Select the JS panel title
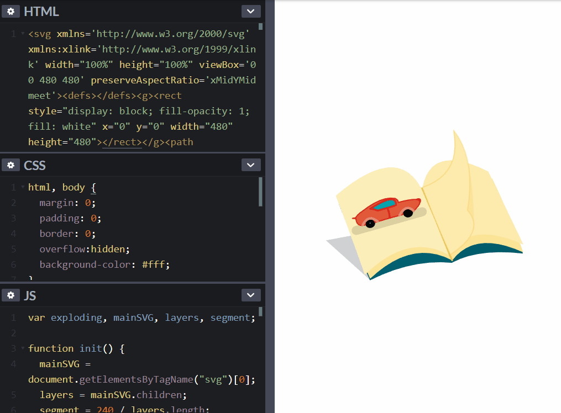The width and height of the screenshot is (561, 413). click(30, 295)
